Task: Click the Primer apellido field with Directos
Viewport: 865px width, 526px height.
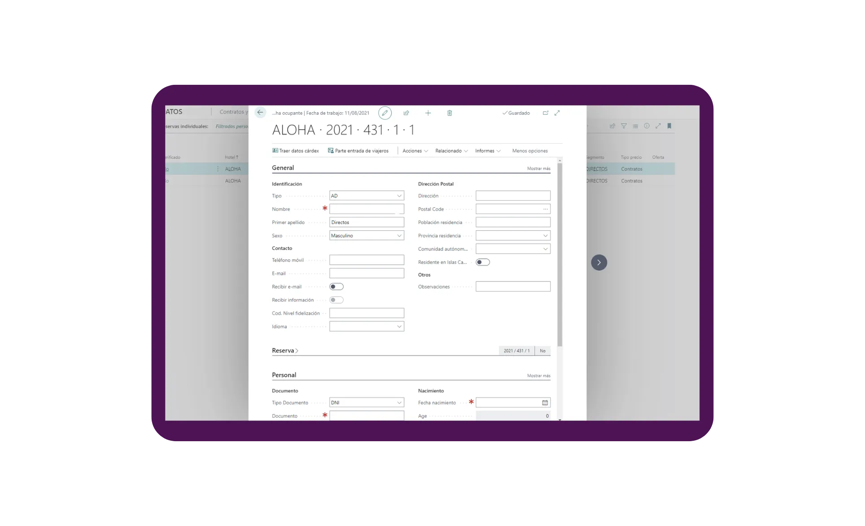Action: pyautogui.click(x=367, y=223)
